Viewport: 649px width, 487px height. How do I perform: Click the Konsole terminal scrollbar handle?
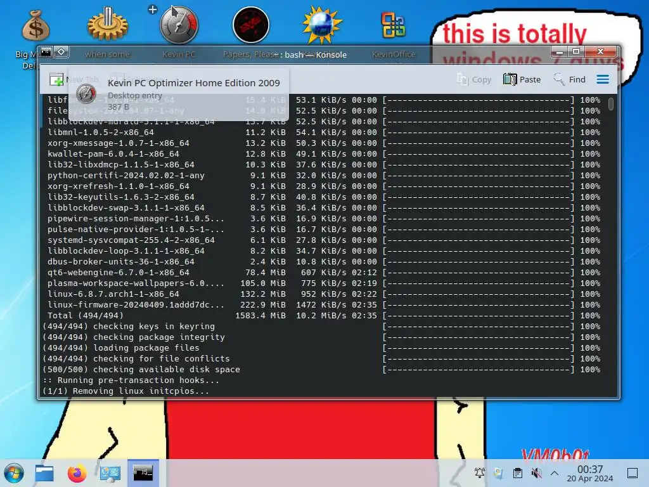pyautogui.click(x=611, y=103)
